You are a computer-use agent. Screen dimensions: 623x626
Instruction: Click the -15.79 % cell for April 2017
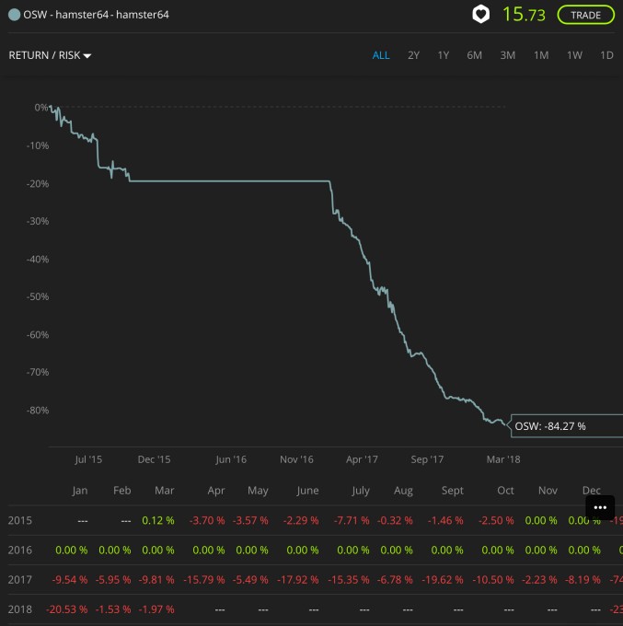(204, 580)
